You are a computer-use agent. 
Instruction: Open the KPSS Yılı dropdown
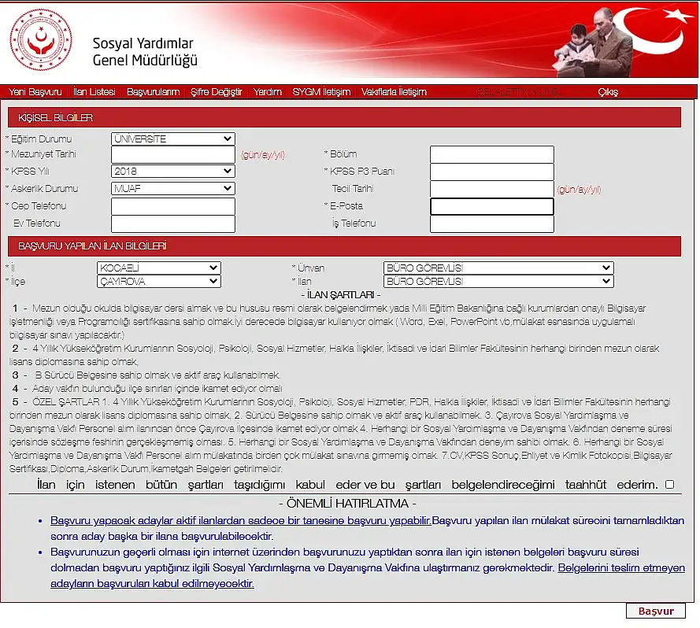172,171
